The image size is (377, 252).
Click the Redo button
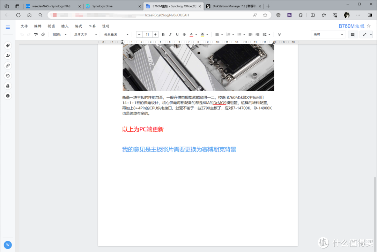(x=29, y=35)
